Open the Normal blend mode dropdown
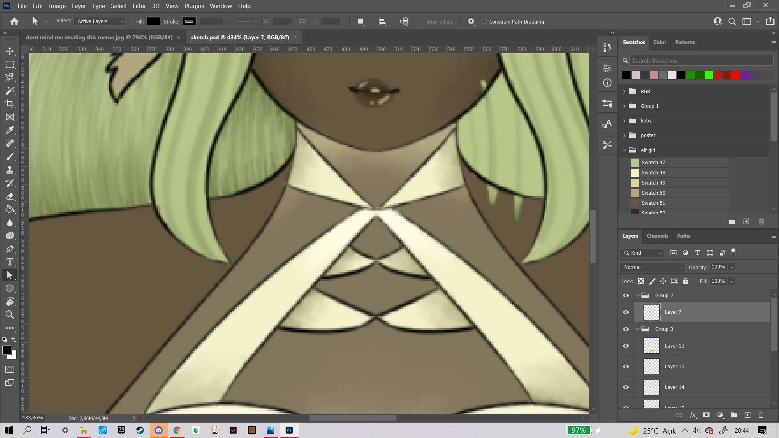Screen dimensions: 779x438 [653, 267]
